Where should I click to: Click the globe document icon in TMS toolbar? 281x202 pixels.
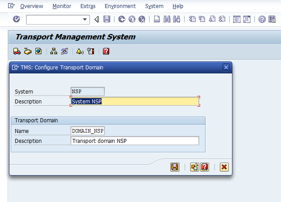(38, 52)
